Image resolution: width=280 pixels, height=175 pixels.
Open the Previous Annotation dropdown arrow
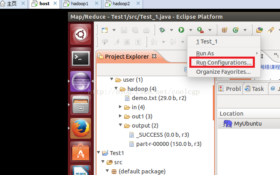tap(183, 42)
